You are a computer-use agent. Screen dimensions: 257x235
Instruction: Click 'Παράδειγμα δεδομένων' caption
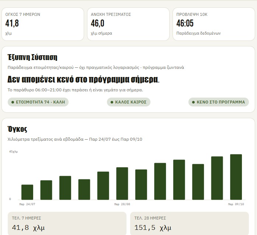[198, 33]
